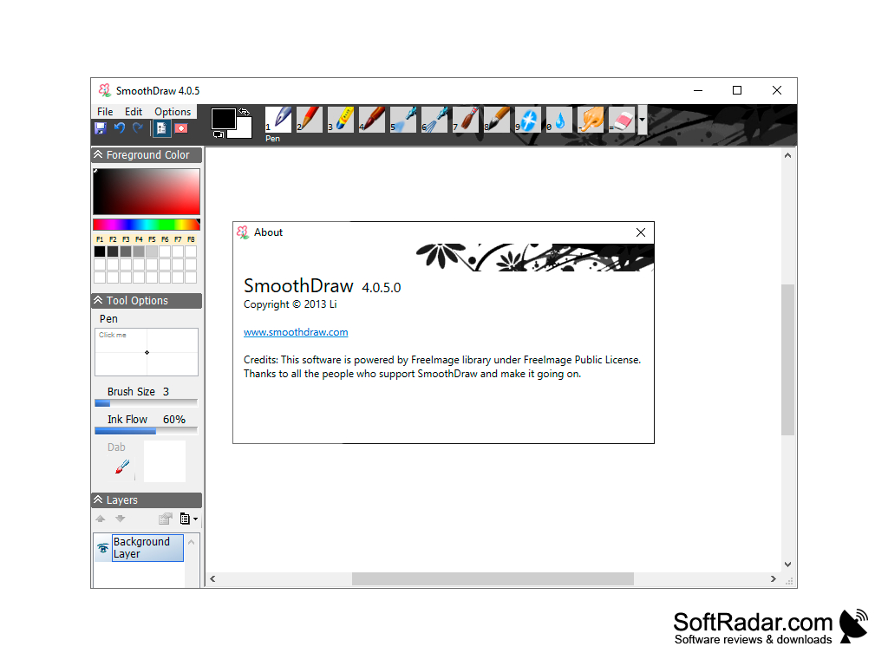Click the About dialog title text
The height and width of the screenshot is (666, 888).
268,232
